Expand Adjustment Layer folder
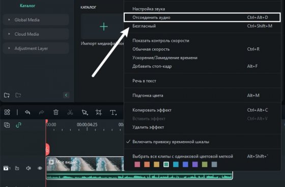This screenshot has width=285, height=187. coord(36,48)
